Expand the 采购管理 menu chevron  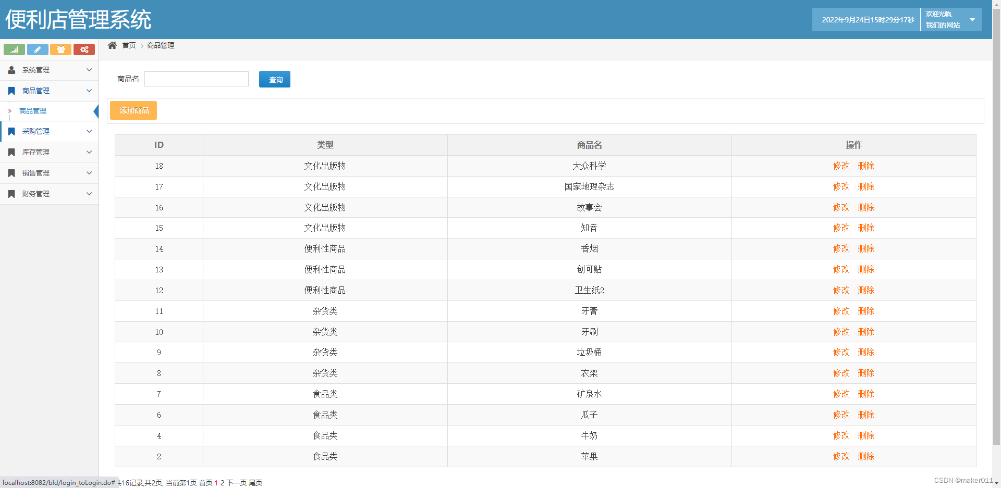(89, 131)
